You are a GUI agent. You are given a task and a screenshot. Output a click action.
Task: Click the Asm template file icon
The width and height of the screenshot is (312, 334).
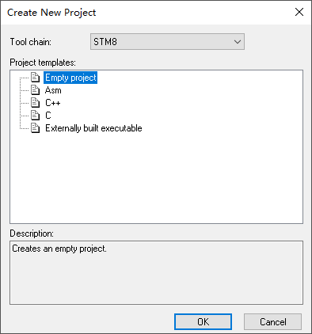(36, 90)
